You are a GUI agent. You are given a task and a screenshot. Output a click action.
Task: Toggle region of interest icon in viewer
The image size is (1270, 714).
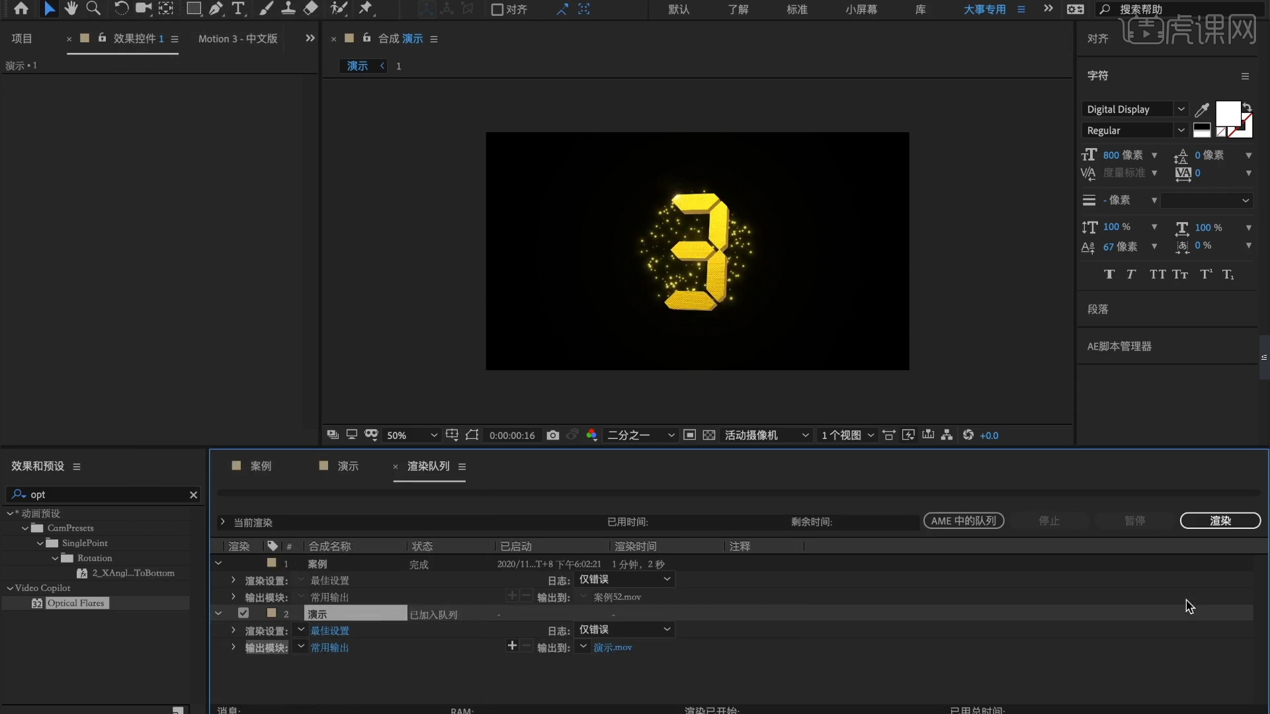(x=689, y=435)
